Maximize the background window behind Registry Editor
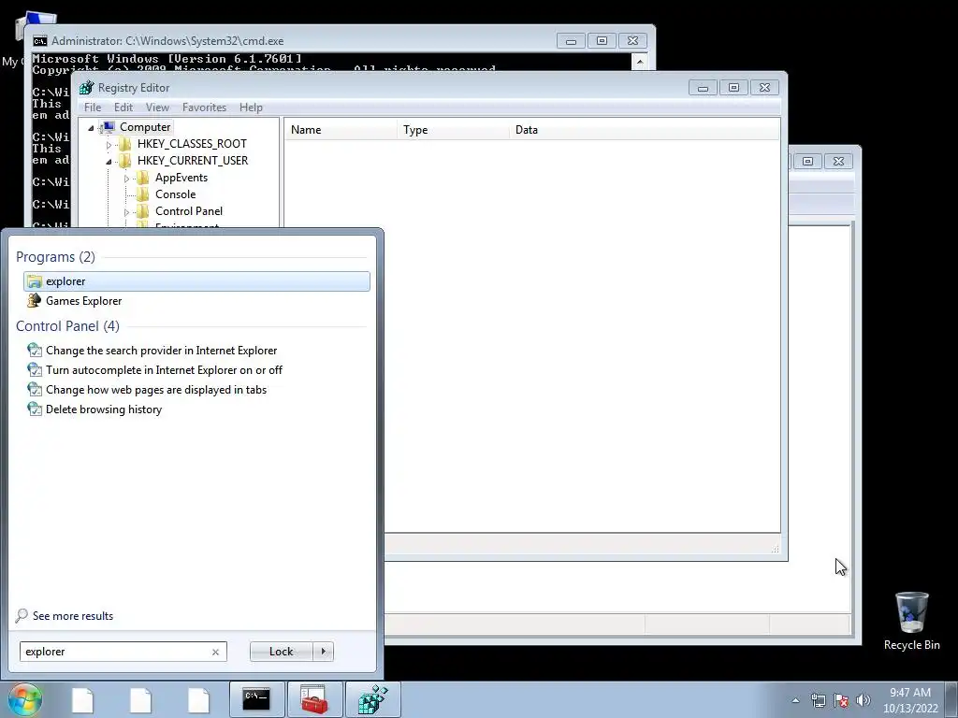The image size is (958, 718). (x=807, y=161)
